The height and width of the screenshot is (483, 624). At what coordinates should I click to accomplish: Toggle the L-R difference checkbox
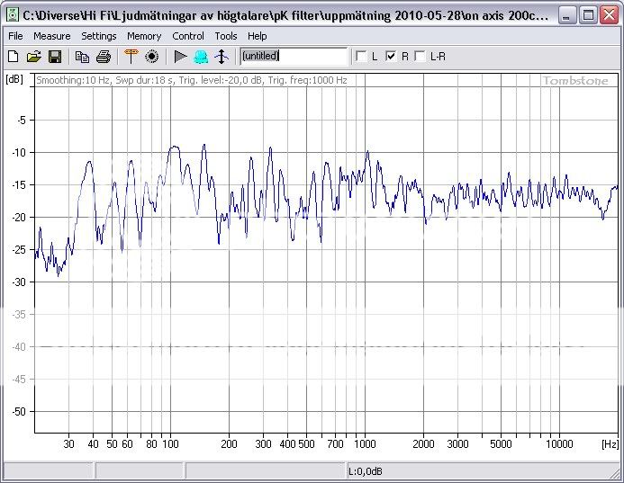coord(420,57)
